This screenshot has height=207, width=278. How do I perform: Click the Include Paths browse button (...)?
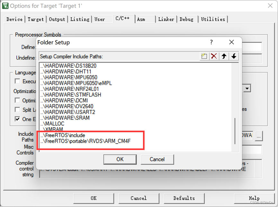coord(259,136)
